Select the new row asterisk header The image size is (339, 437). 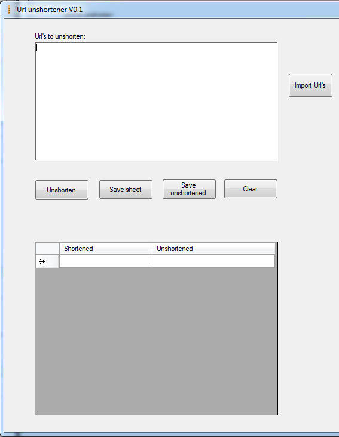[x=47, y=261]
